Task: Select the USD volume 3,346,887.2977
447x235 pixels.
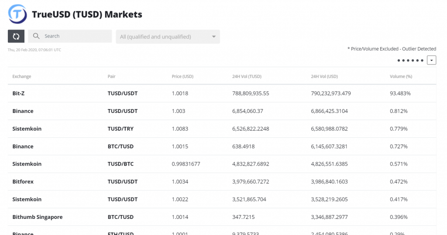Action: pyautogui.click(x=329, y=217)
